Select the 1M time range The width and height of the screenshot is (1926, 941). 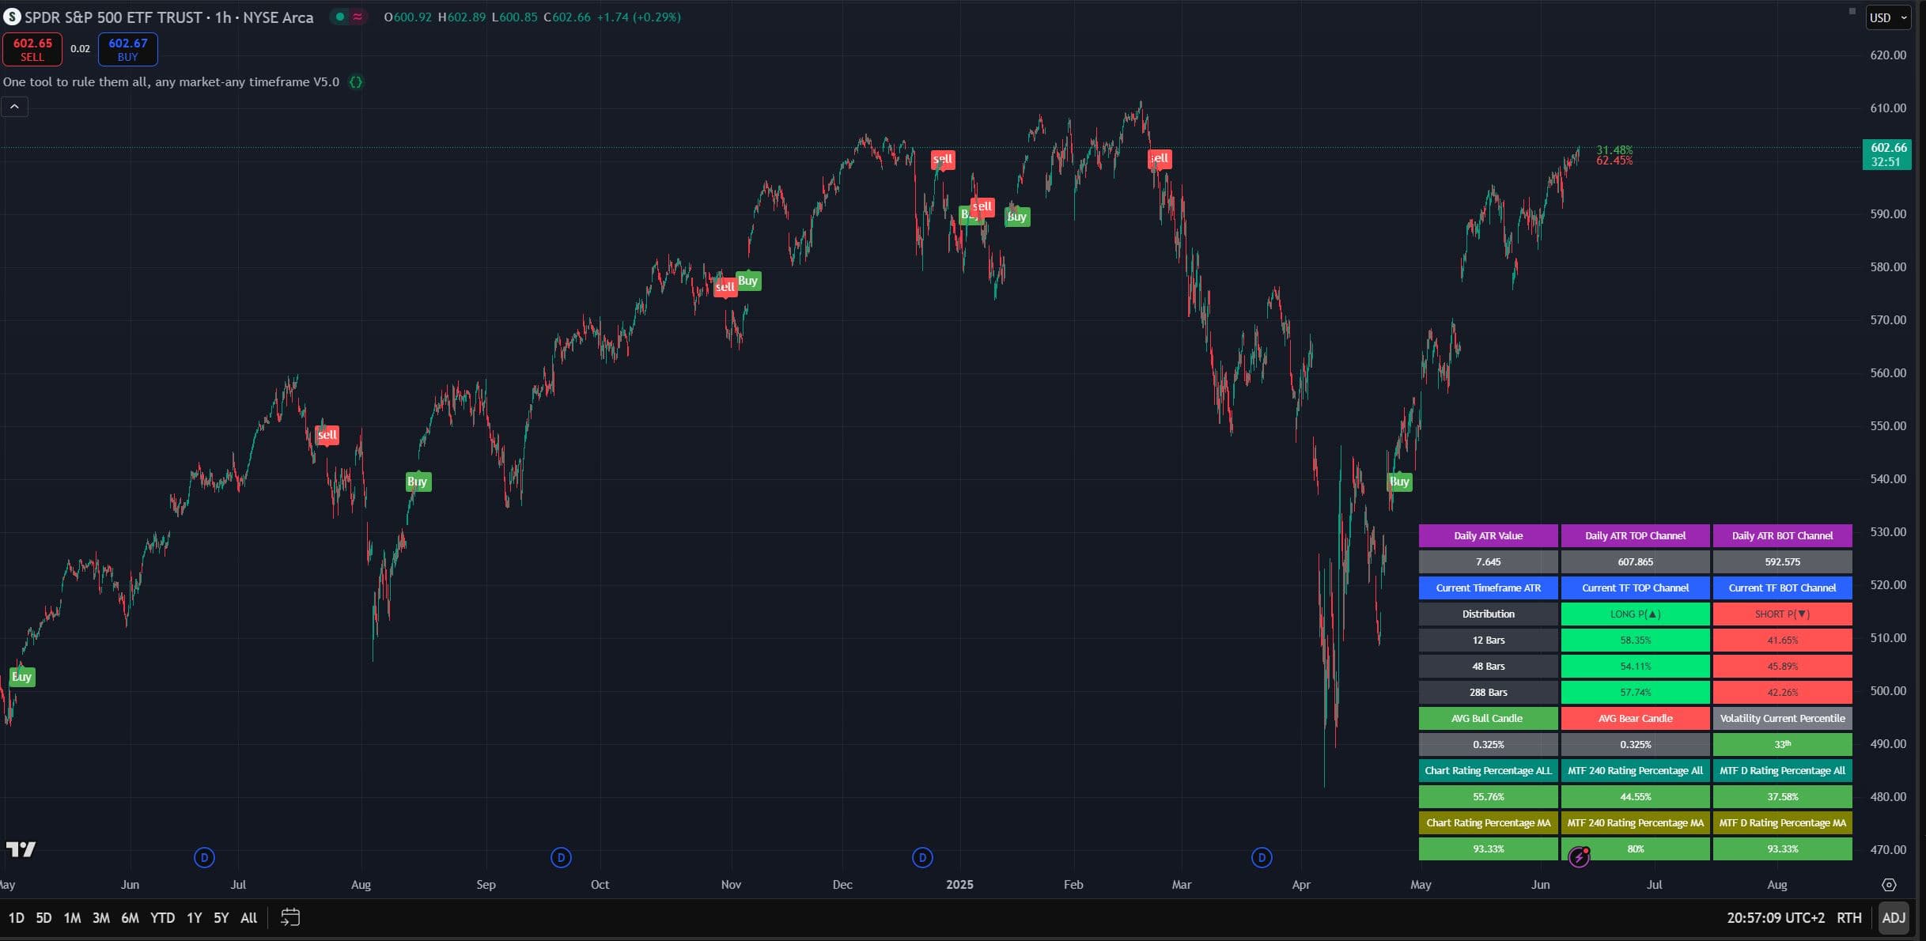pos(72,918)
